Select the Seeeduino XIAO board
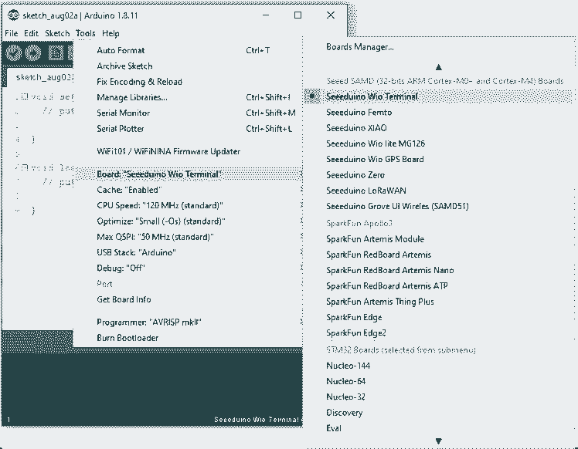The width and height of the screenshot is (578, 449). point(438,128)
